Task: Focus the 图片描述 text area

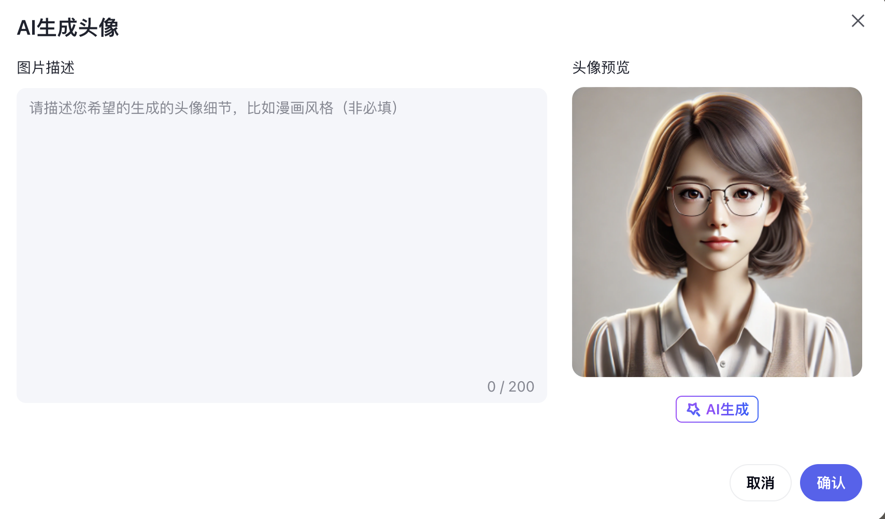Action: [x=282, y=245]
